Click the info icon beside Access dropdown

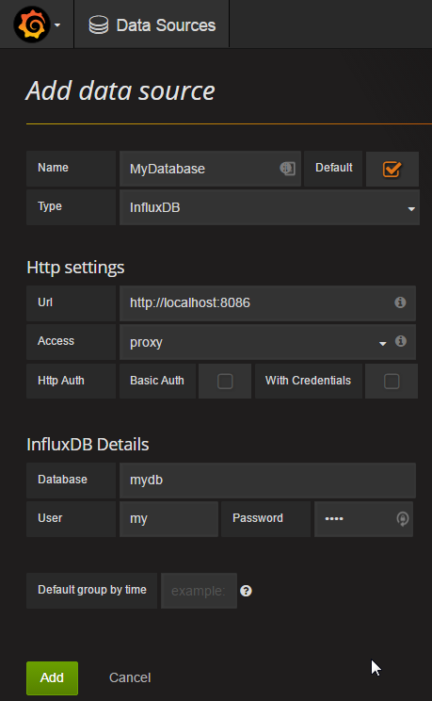pos(401,341)
